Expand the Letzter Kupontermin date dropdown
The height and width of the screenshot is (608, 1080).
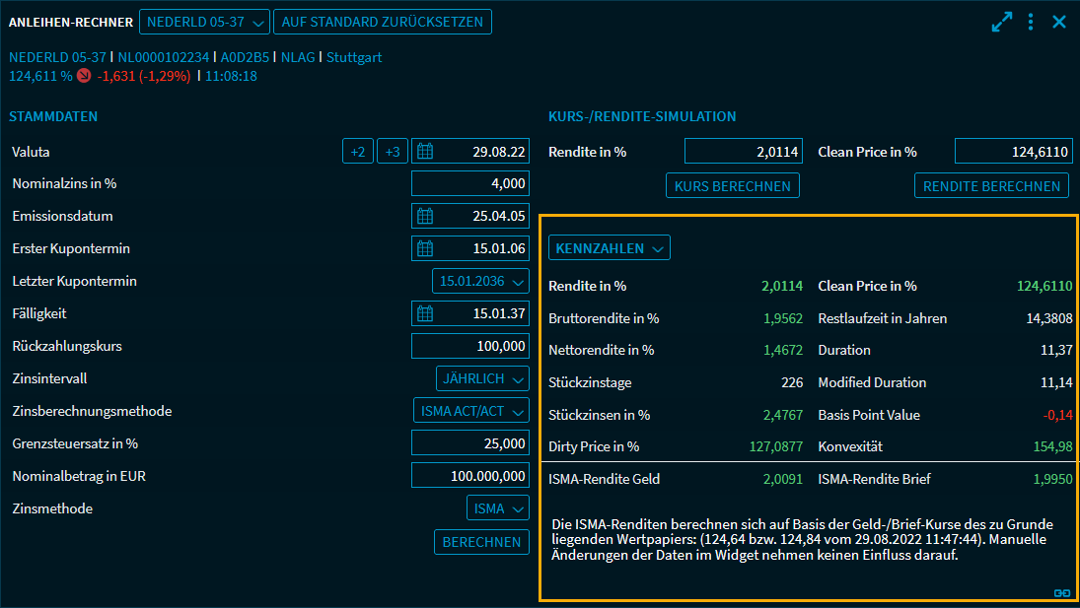(480, 281)
